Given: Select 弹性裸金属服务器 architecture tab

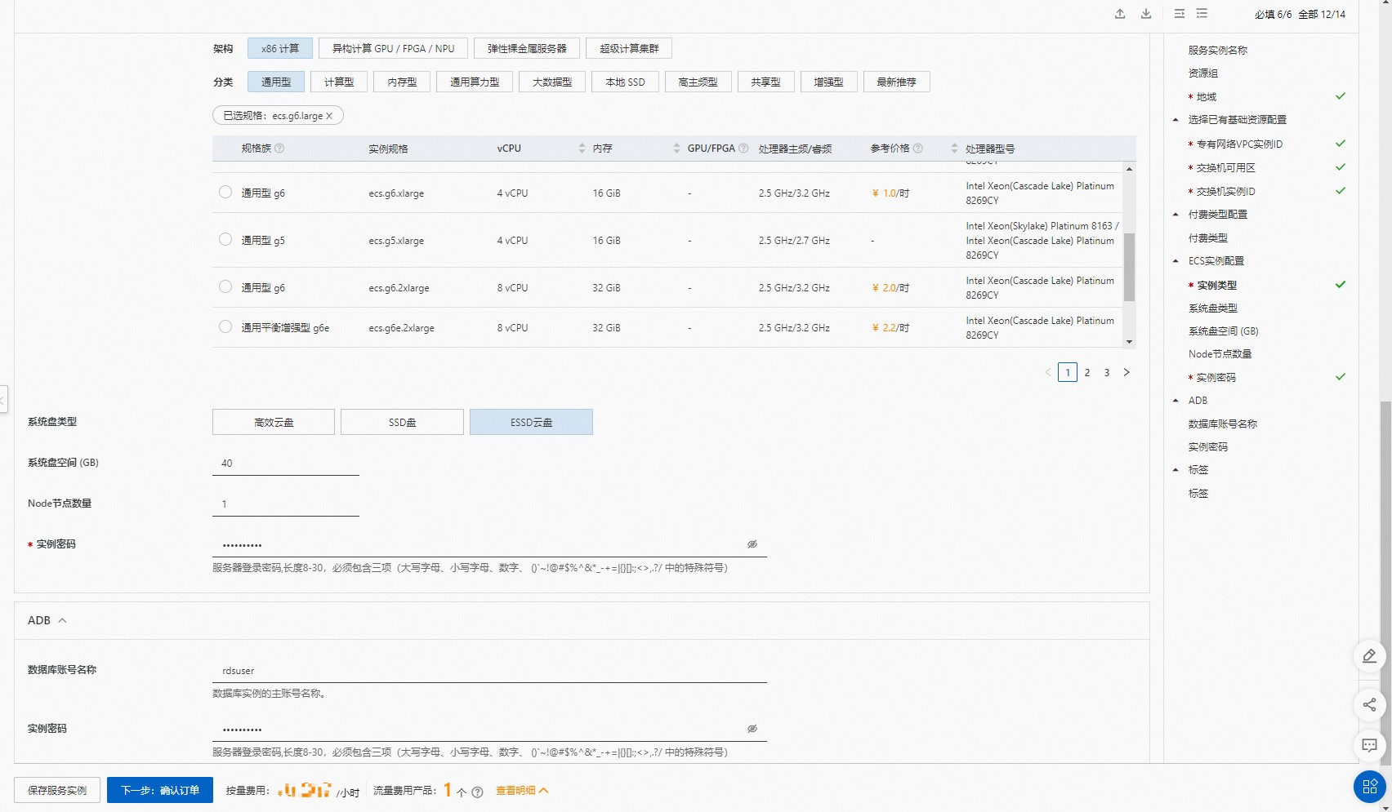Looking at the screenshot, I should click(527, 48).
